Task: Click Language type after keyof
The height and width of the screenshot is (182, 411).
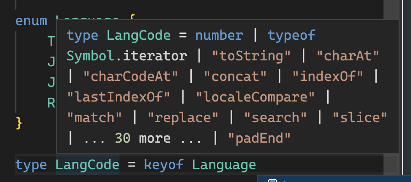Action: click(224, 165)
